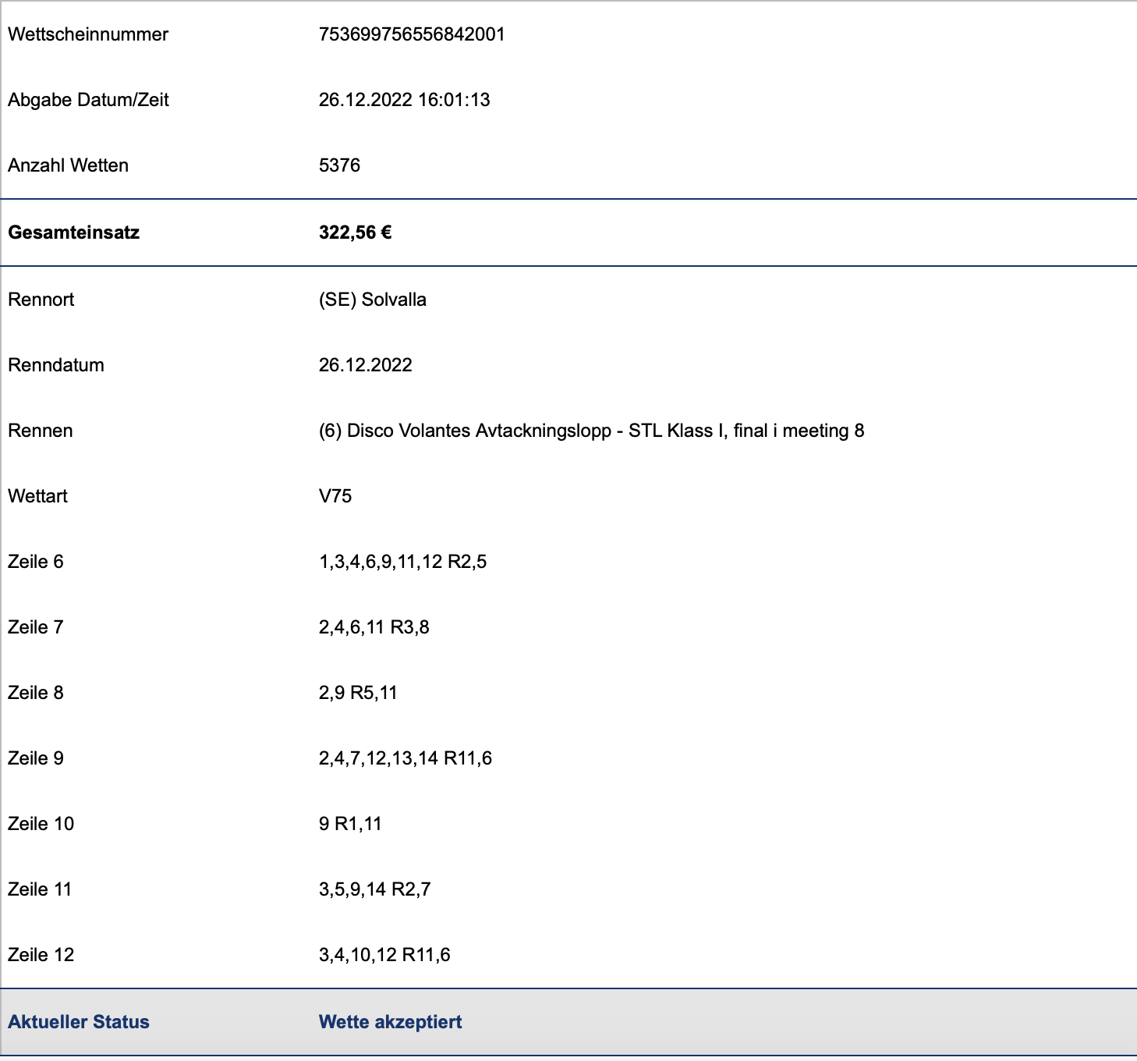Select Zeile 12 picks 3,4,10,12 R11,6
Screen dimensions: 1137x1061
pos(384,955)
